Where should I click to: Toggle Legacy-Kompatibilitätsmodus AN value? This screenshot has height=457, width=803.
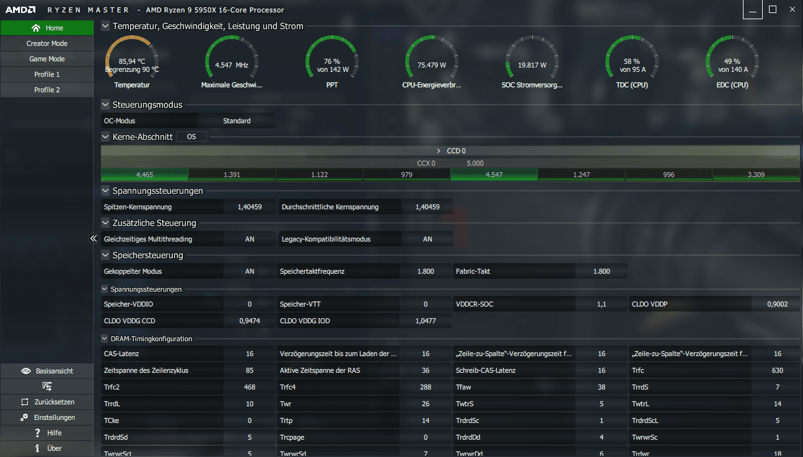tap(428, 239)
